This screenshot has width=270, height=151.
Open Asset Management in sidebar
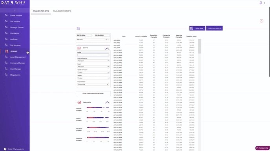point(18,57)
